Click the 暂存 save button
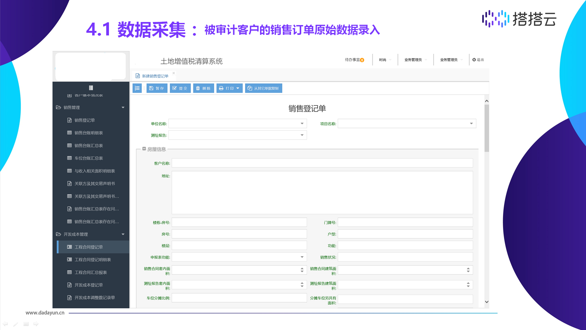 pos(157,88)
